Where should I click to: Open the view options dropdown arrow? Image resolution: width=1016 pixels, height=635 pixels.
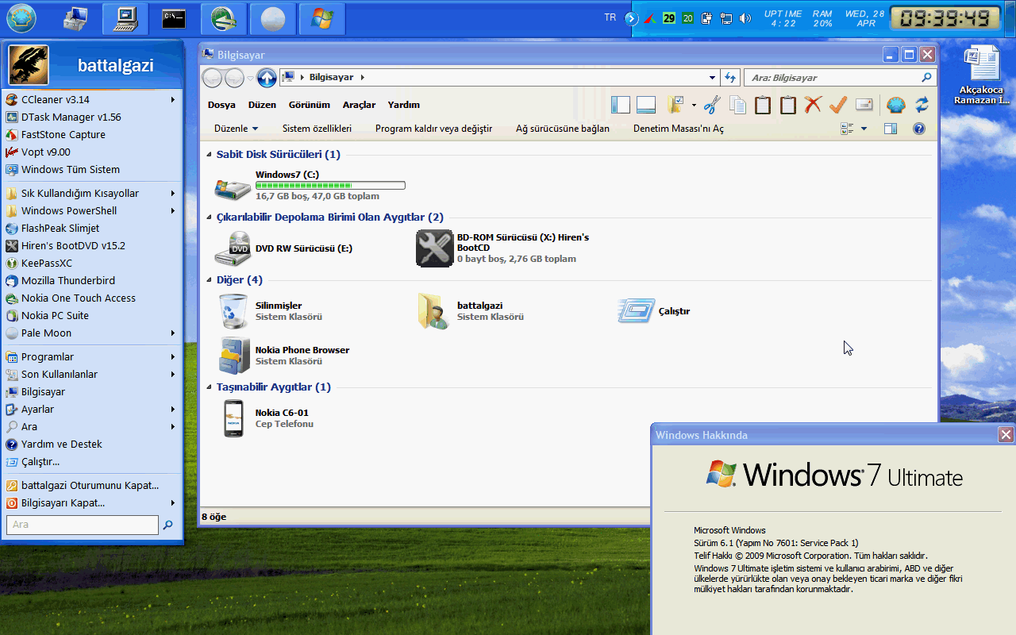tap(864, 129)
